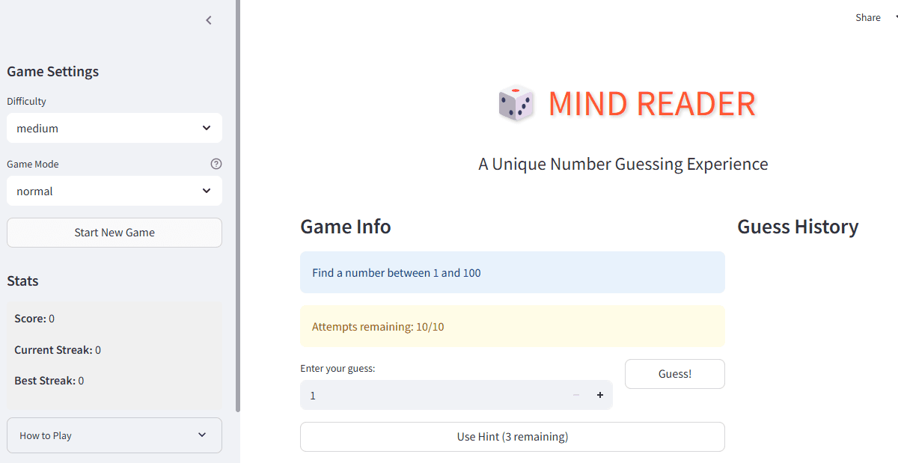Select the Attempts remaining banner
This screenshot has height=463, width=898.
coord(512,326)
